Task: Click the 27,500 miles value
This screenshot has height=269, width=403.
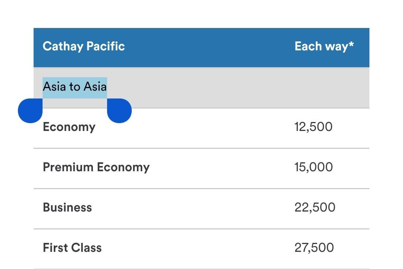Action: coord(314,248)
